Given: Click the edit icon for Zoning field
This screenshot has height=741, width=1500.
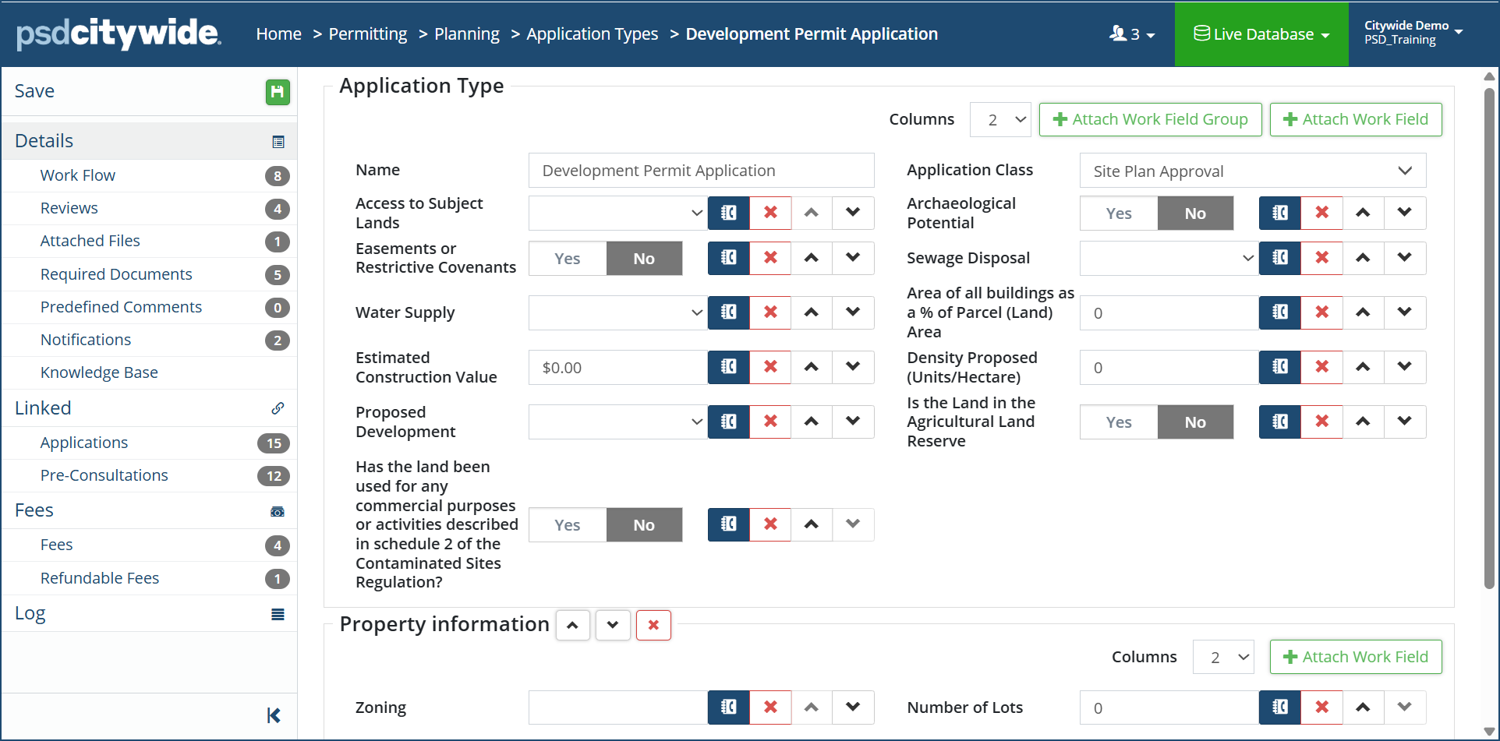Looking at the screenshot, I should tap(728, 707).
